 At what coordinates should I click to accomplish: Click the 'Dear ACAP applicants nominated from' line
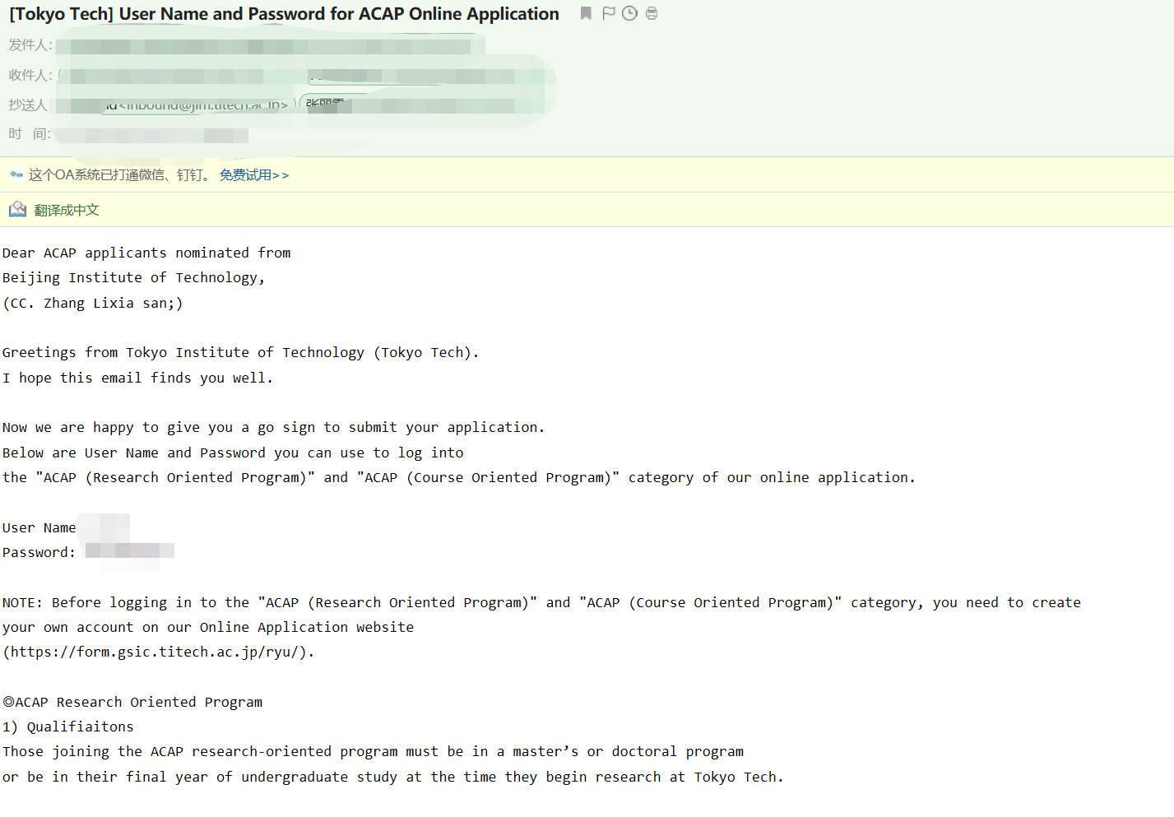pyautogui.click(x=146, y=253)
